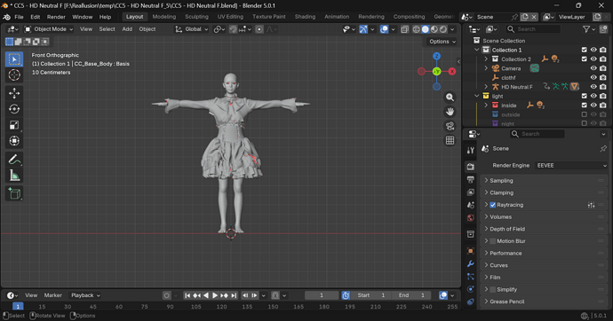The height and width of the screenshot is (321, 613).
Task: Switch to the Shading workspace tab
Action: click(305, 17)
